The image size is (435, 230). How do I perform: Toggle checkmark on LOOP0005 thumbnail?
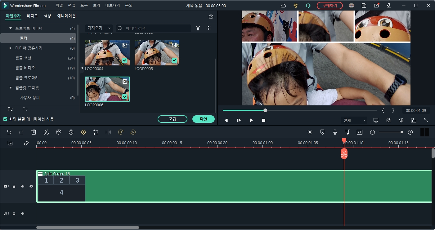tap(174, 60)
